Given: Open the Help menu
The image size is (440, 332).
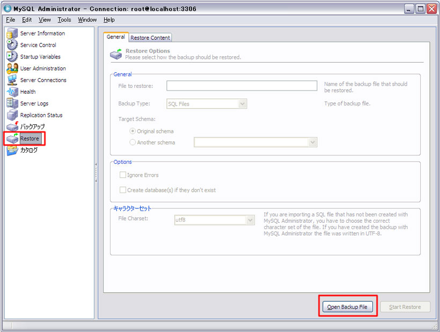Looking at the screenshot, I should pyautogui.click(x=109, y=20).
